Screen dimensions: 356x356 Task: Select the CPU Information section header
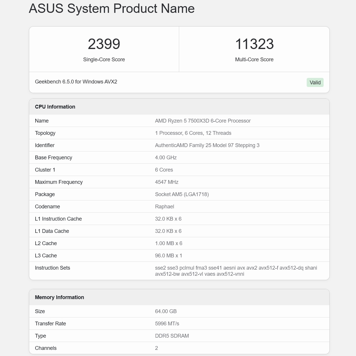pos(55,107)
